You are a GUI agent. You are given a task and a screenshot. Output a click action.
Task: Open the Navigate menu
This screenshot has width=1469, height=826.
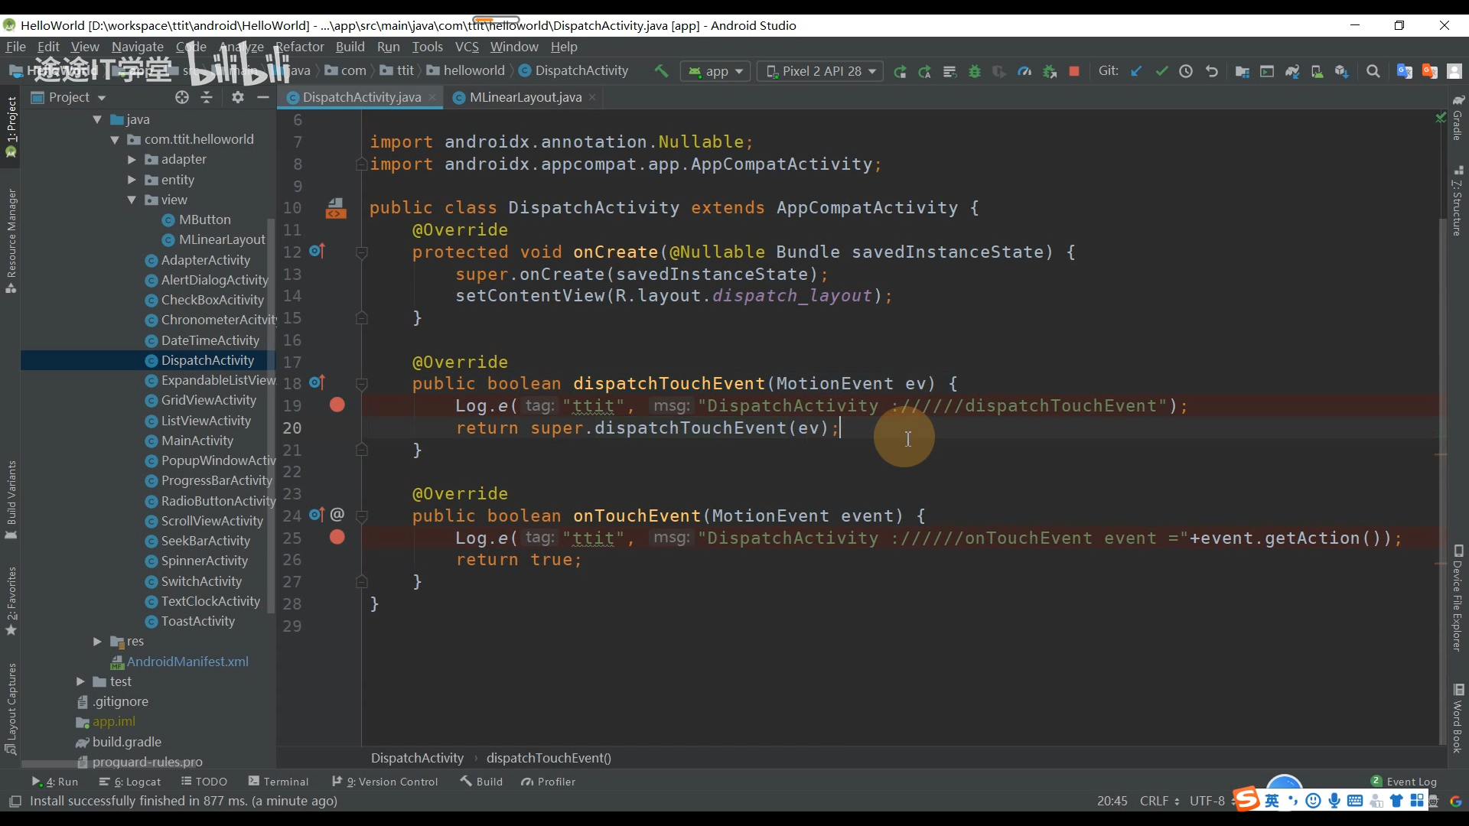click(x=137, y=47)
